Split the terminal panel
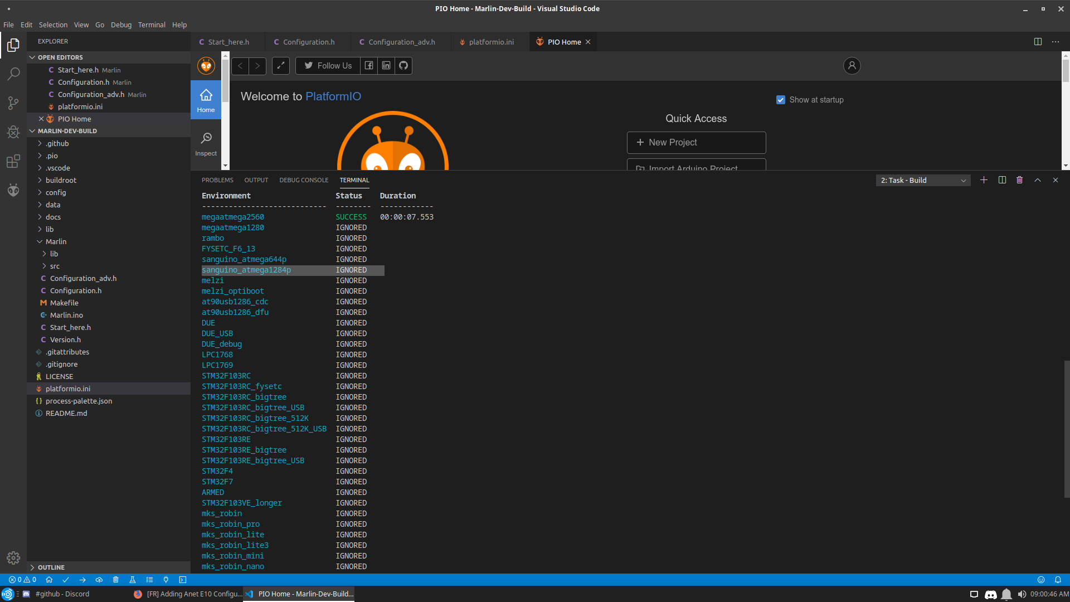 [x=1002, y=180]
